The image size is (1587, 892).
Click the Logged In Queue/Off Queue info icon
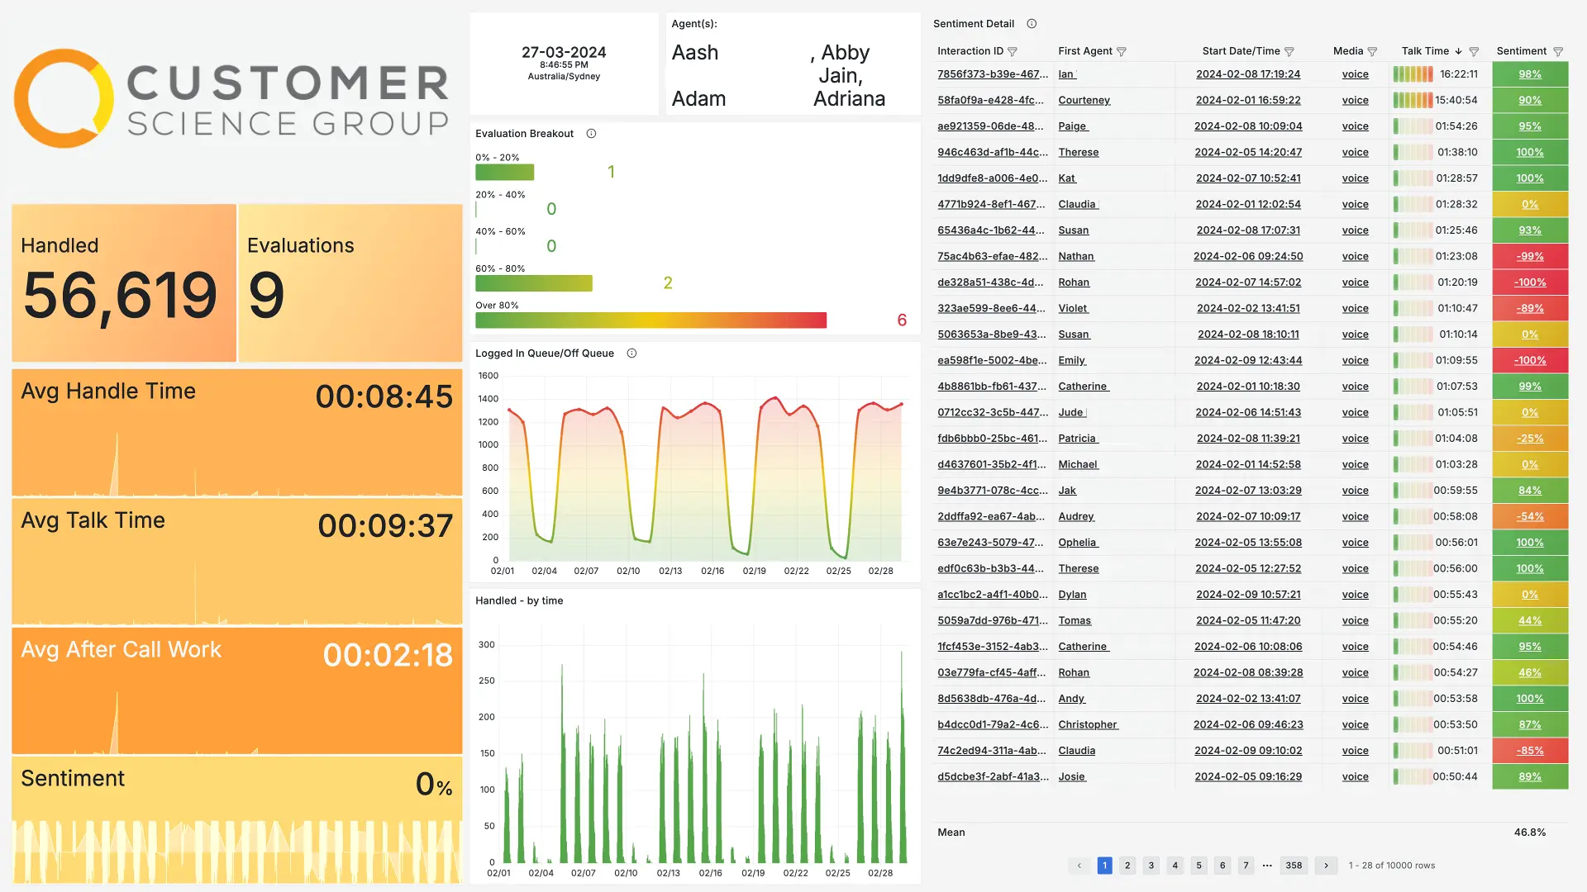[631, 353]
